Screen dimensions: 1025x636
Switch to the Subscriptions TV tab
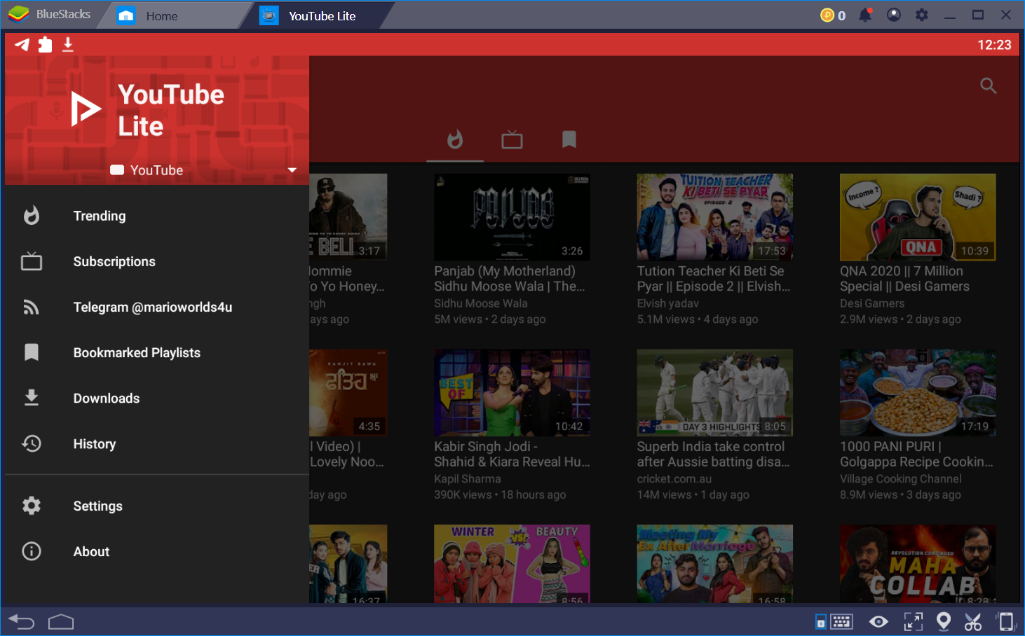[512, 139]
